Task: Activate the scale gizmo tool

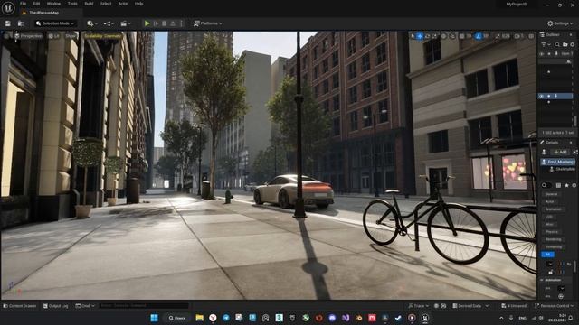Action: tap(434, 36)
